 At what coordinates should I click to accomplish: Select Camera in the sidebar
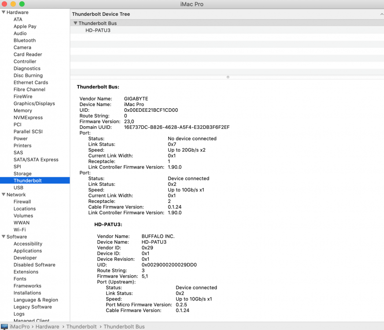22,48
